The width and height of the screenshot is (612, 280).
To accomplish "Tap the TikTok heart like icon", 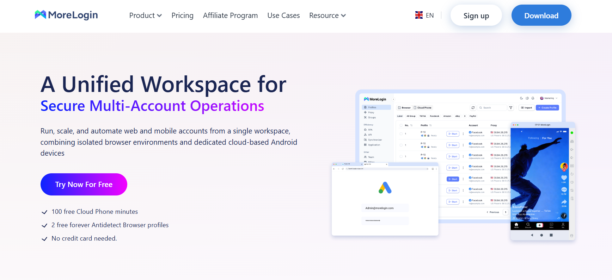I will coord(564,178).
